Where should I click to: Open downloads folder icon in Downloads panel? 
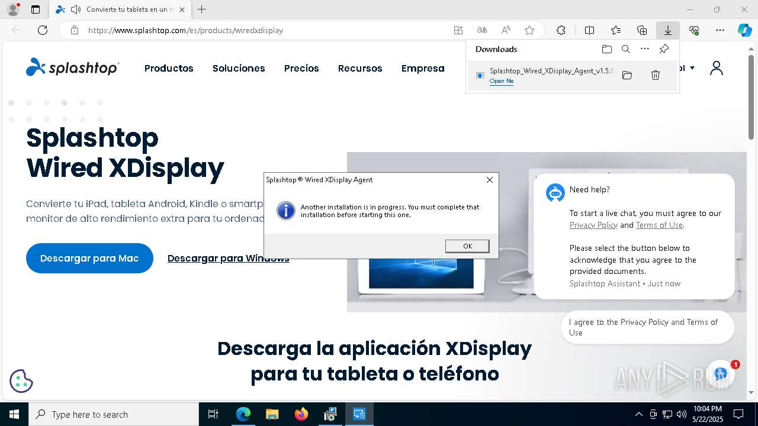pos(606,49)
